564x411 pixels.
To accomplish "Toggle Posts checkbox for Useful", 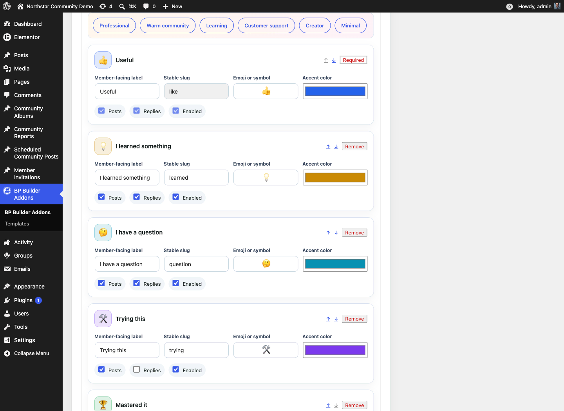I will tap(101, 111).
